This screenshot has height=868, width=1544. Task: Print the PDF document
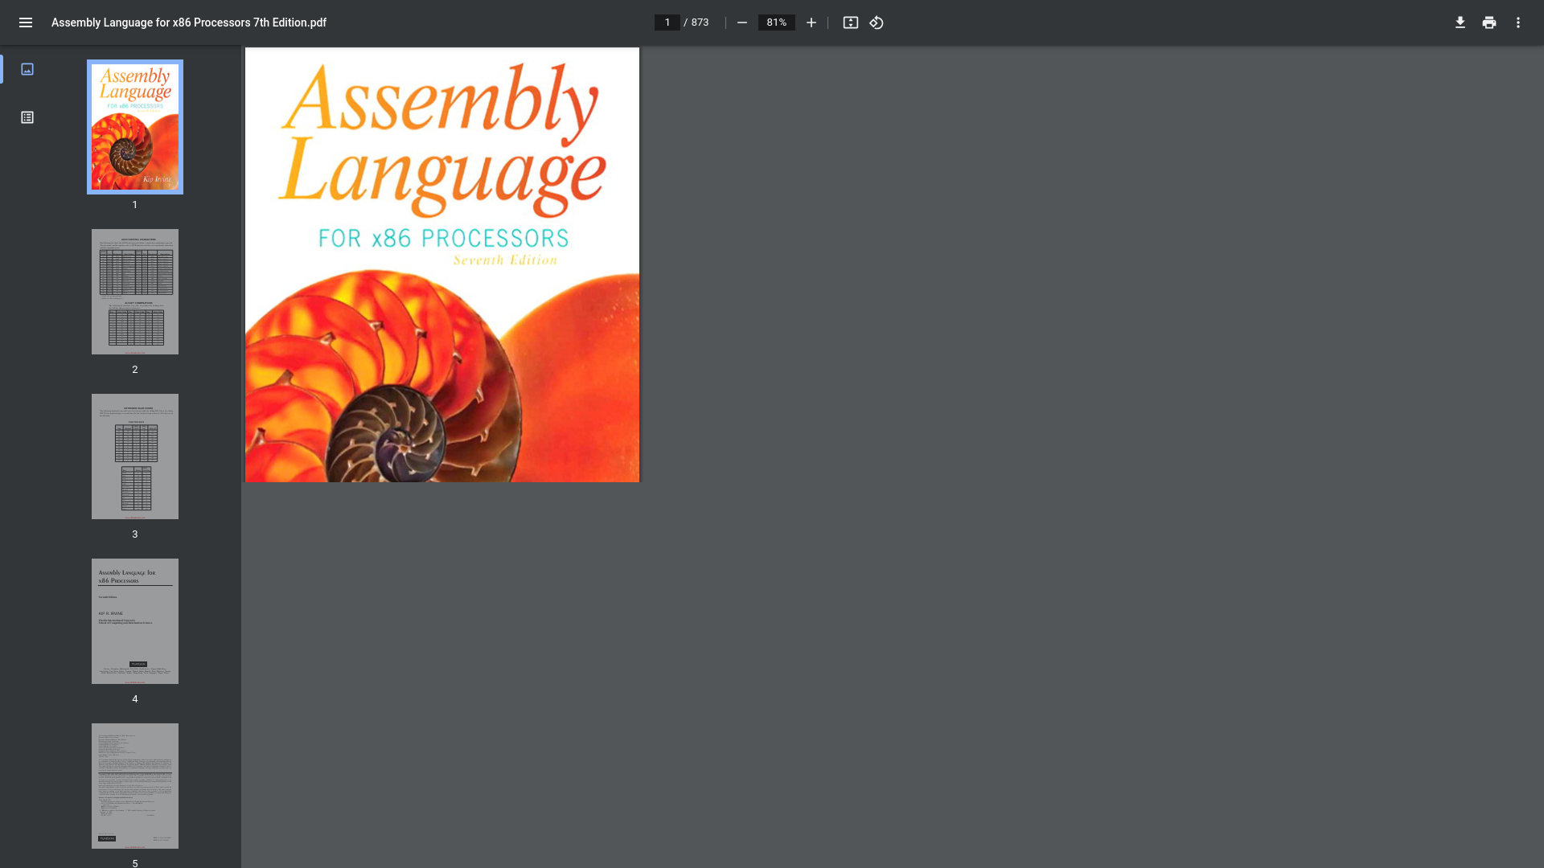(x=1489, y=23)
